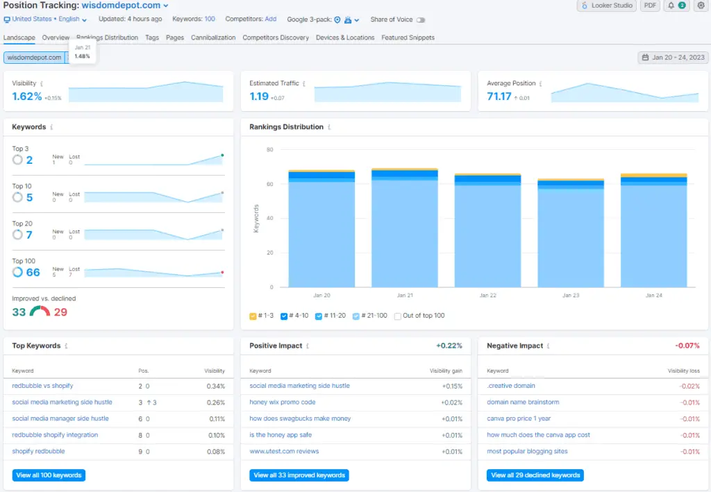Check the Out of top 100 checkbox

398,316
